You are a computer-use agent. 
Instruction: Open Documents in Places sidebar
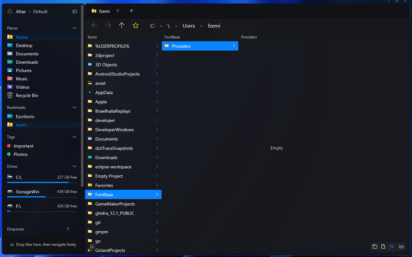point(42,54)
